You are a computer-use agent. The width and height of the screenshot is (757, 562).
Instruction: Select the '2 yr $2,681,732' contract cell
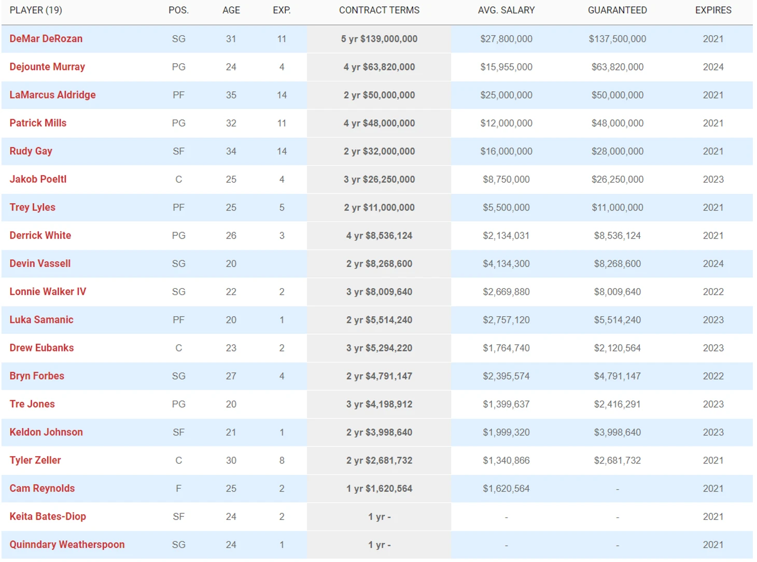pyautogui.click(x=379, y=460)
